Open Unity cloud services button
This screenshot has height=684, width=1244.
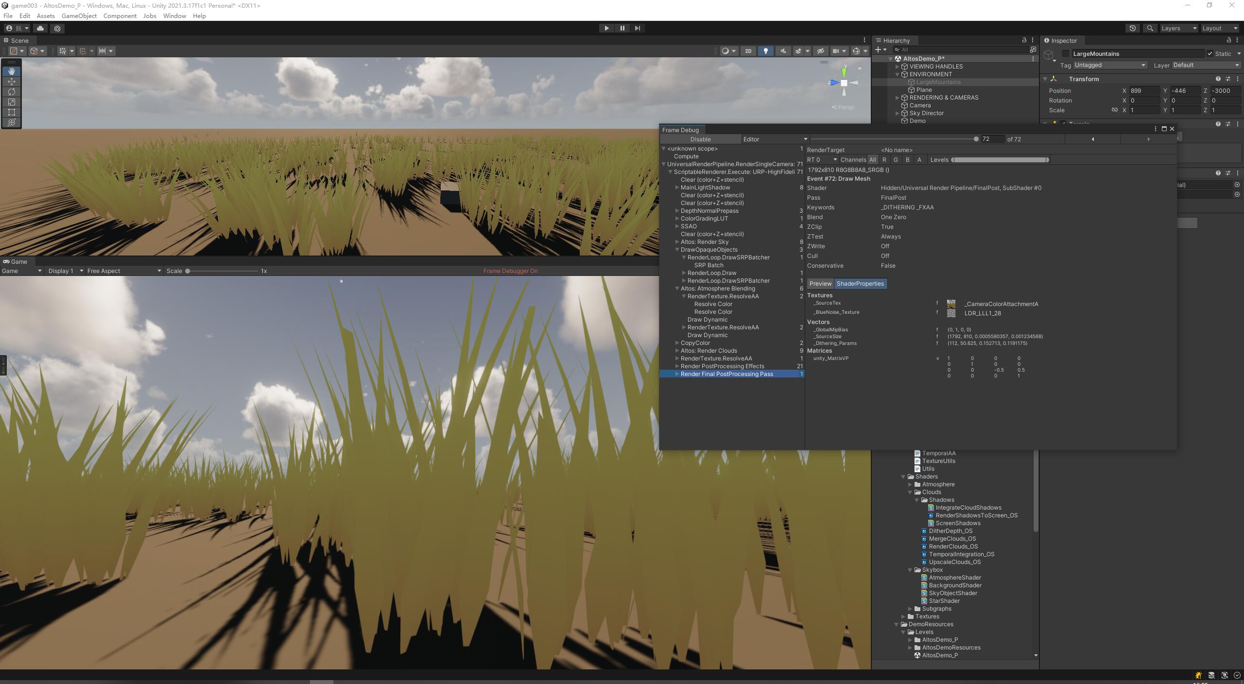point(40,28)
